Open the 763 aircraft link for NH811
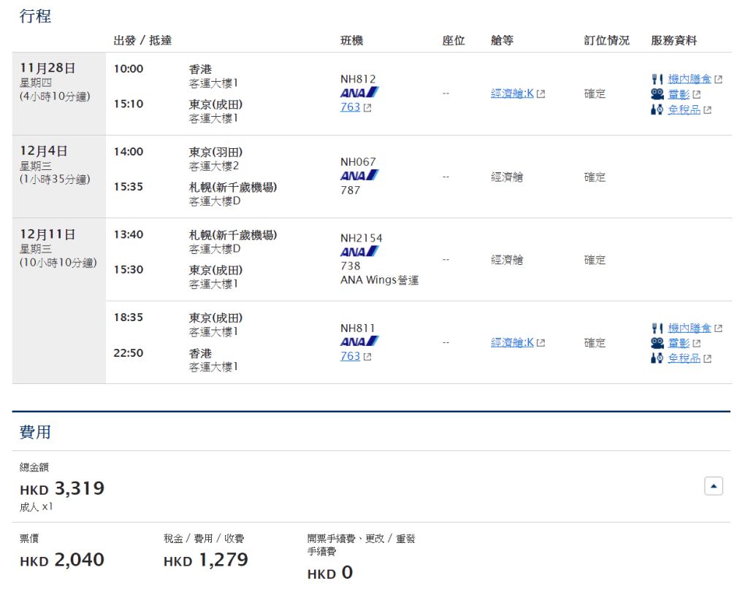 click(x=351, y=356)
